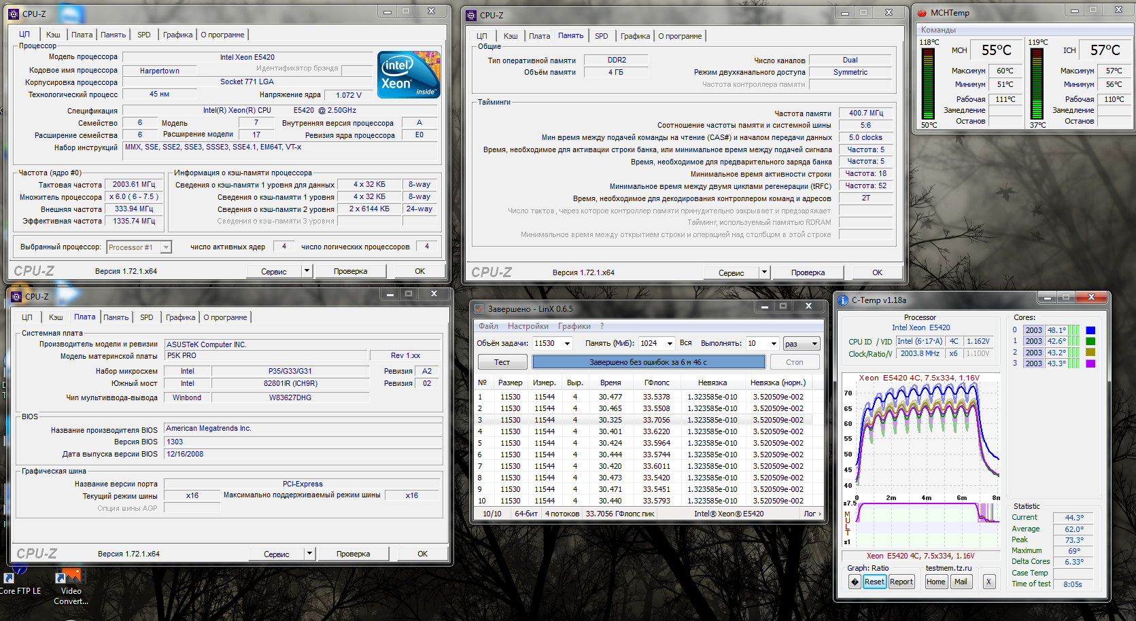Click the question-mark diamond button in C-Temp

[x=855, y=582]
